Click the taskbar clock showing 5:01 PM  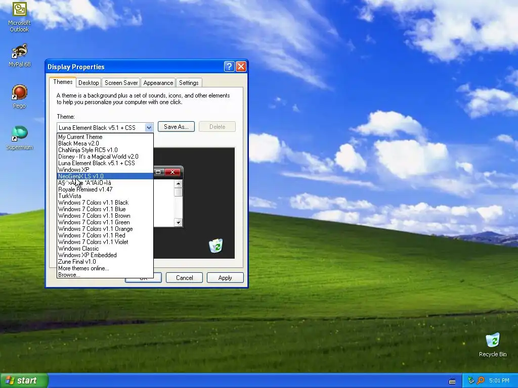(x=499, y=380)
